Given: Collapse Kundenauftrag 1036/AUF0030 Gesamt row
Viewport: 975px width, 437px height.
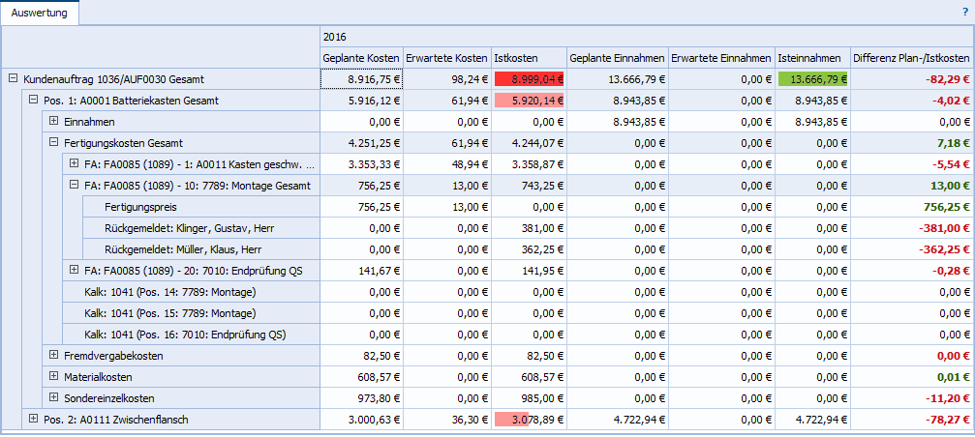Looking at the screenshot, I should click(12, 79).
